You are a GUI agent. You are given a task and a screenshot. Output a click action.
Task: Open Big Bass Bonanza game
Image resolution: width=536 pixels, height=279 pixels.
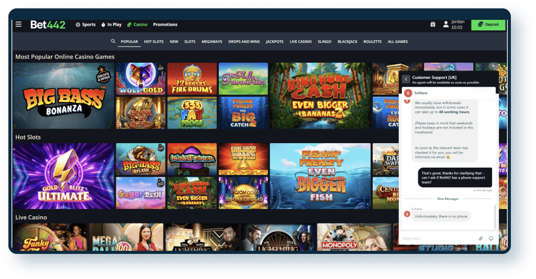click(63, 96)
